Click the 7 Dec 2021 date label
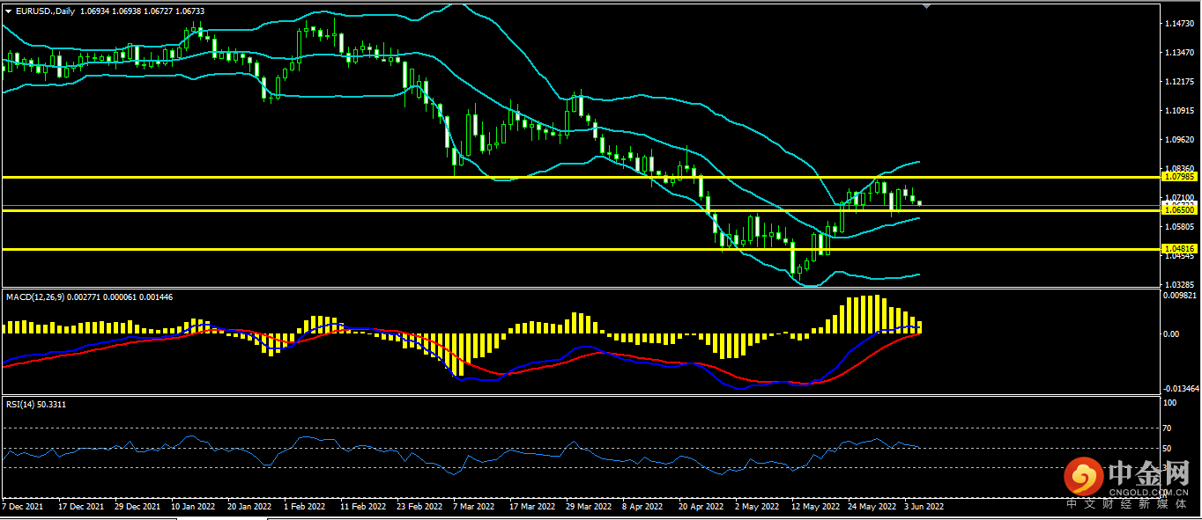 (x=24, y=507)
